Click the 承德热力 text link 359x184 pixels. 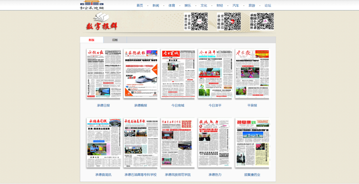click(x=215, y=174)
